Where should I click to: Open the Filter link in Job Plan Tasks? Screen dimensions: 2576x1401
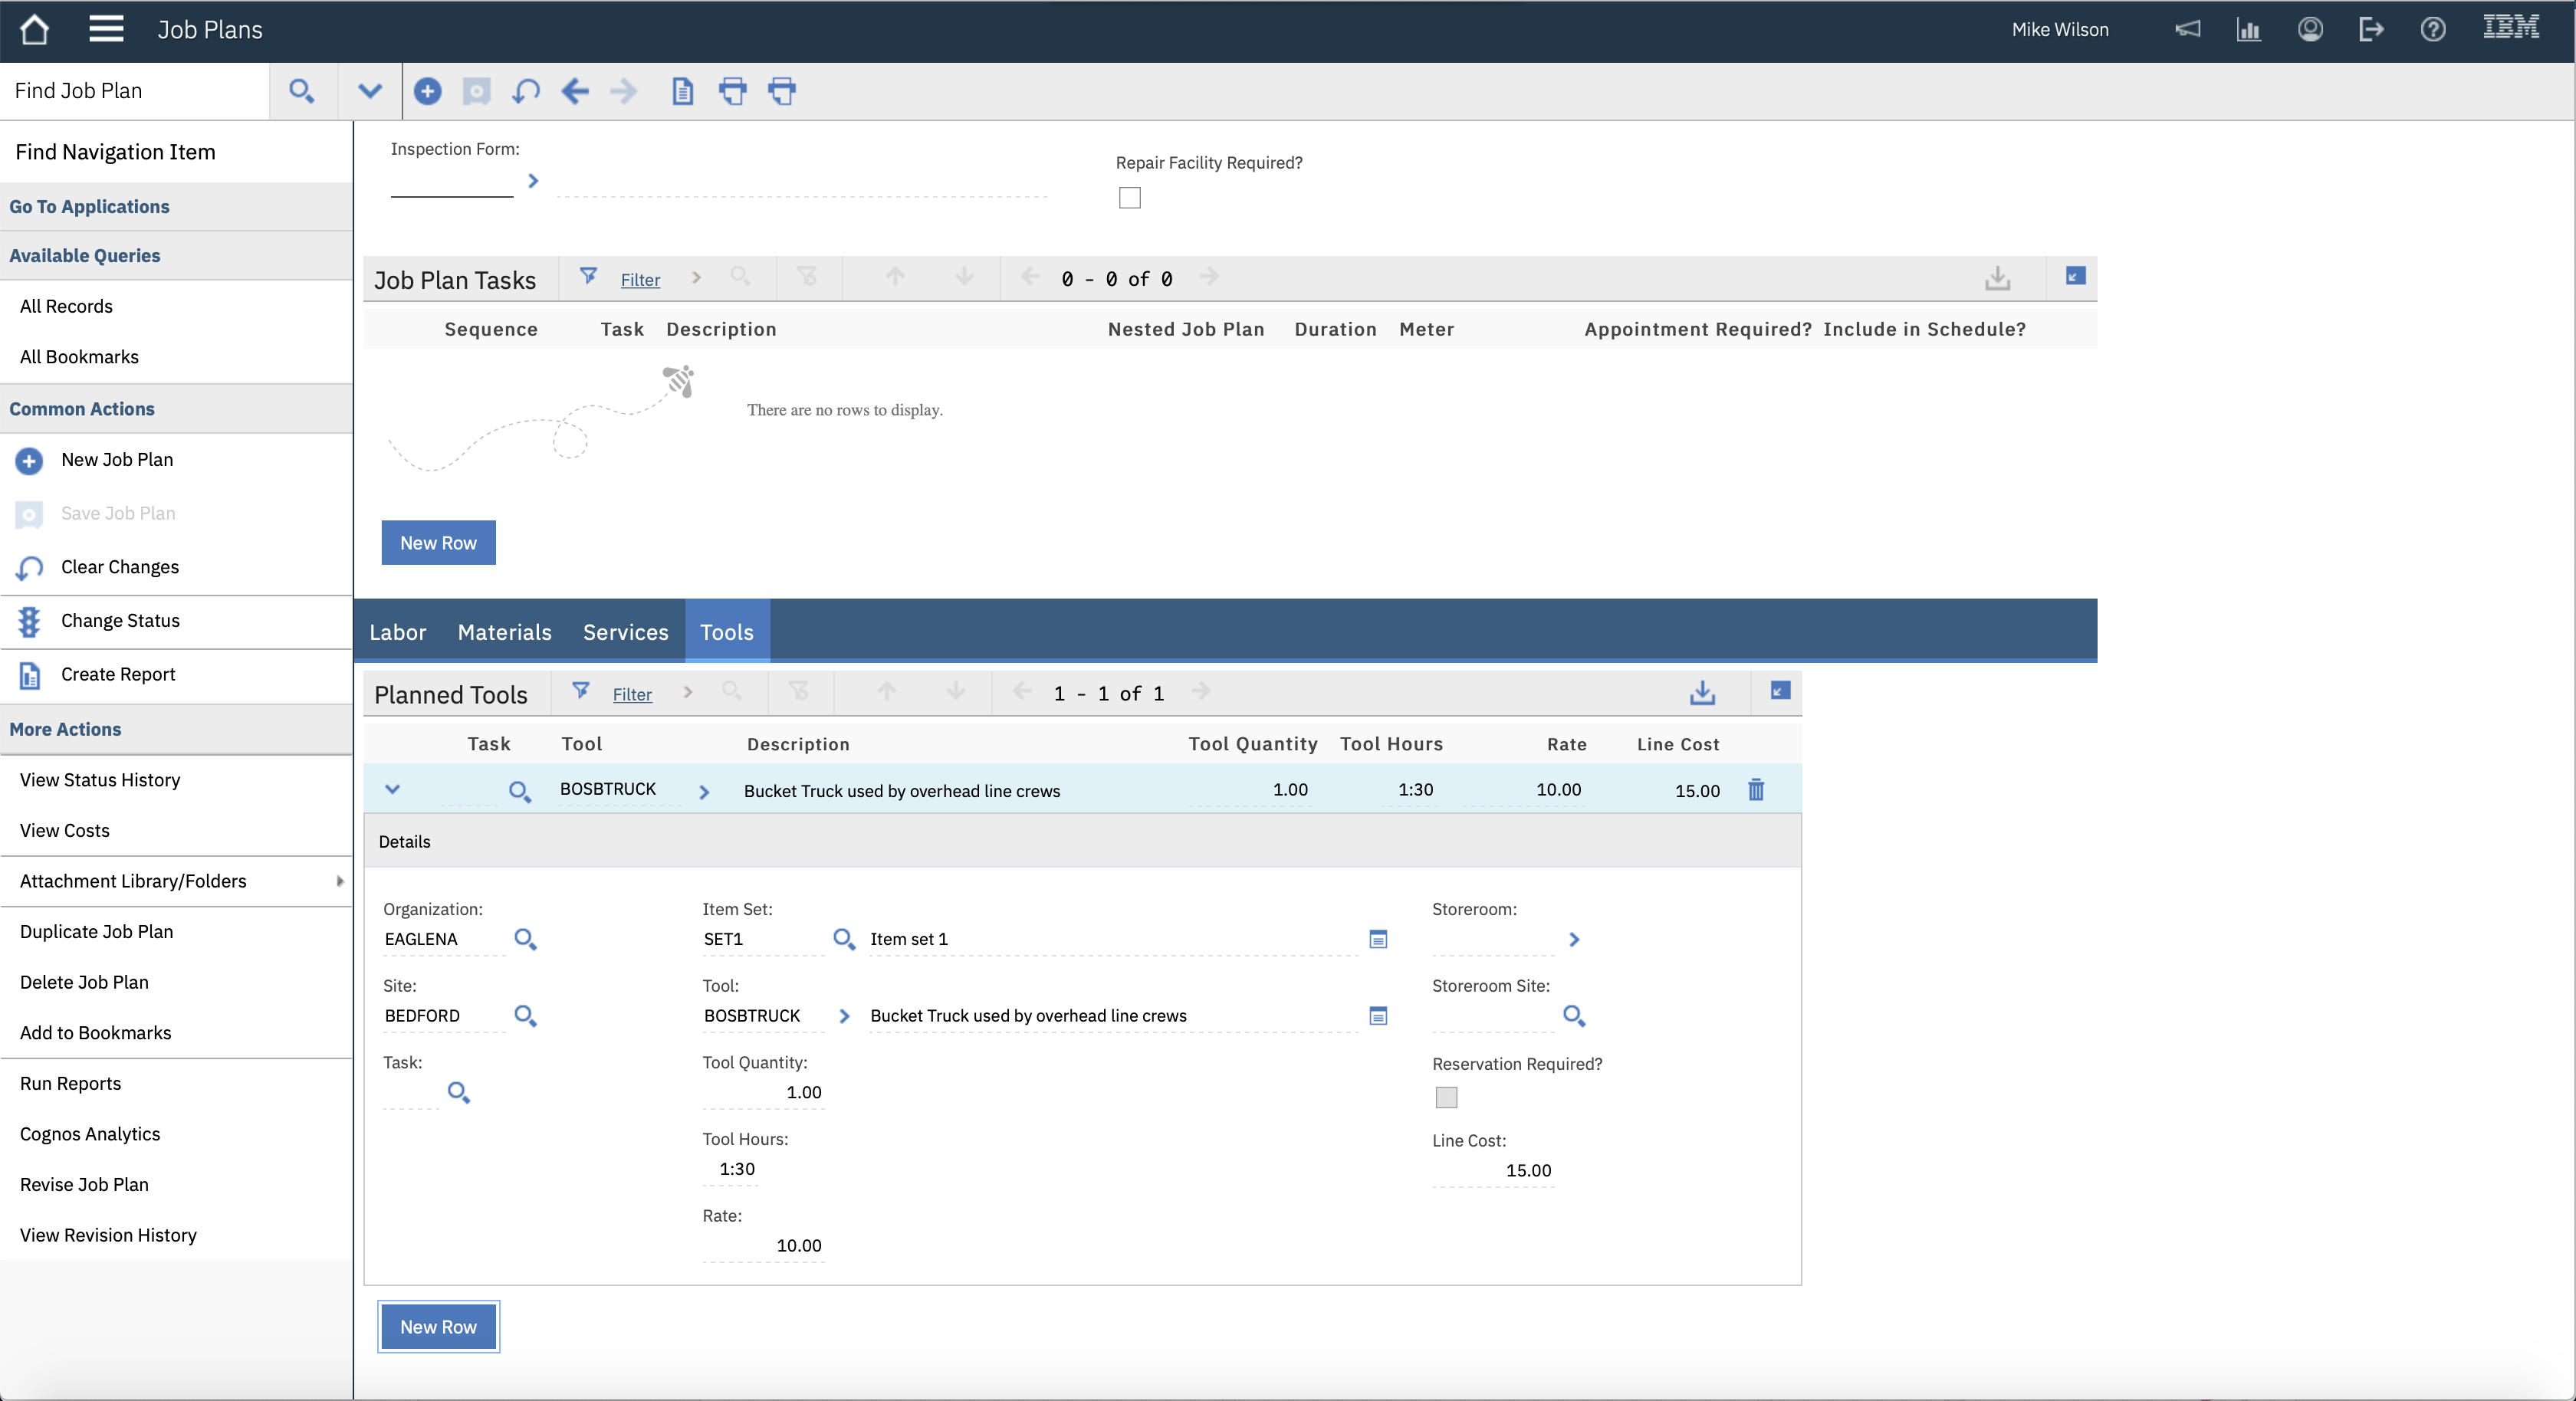pos(639,279)
